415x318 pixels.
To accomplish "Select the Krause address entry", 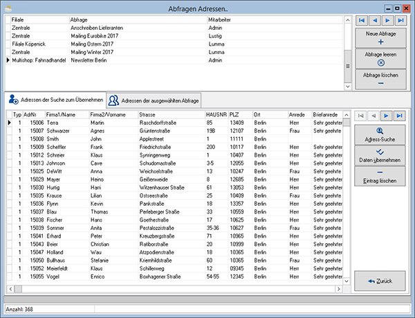I will tap(175, 195).
